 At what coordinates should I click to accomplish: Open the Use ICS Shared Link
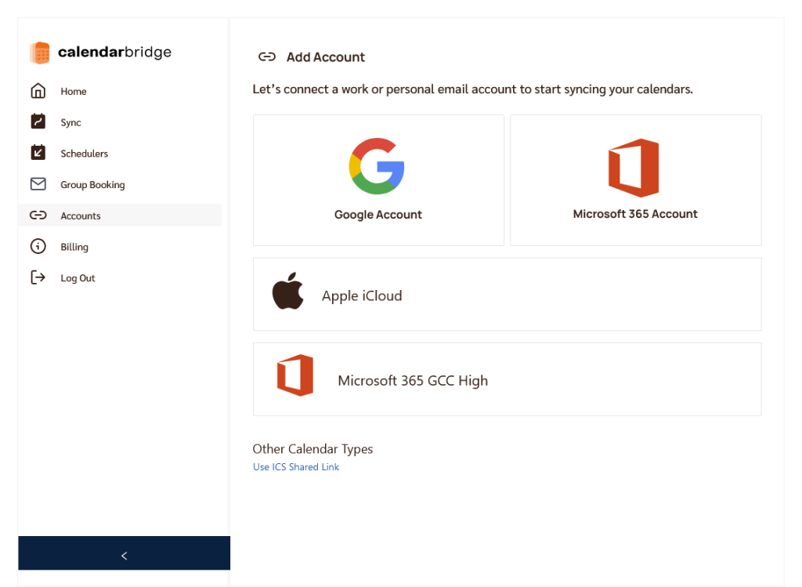click(296, 467)
